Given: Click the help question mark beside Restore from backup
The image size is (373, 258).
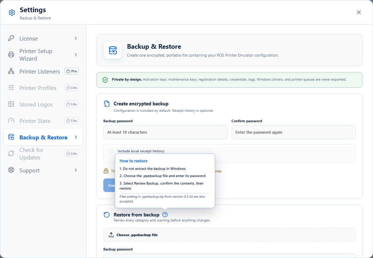Looking at the screenshot, I should tap(165, 215).
